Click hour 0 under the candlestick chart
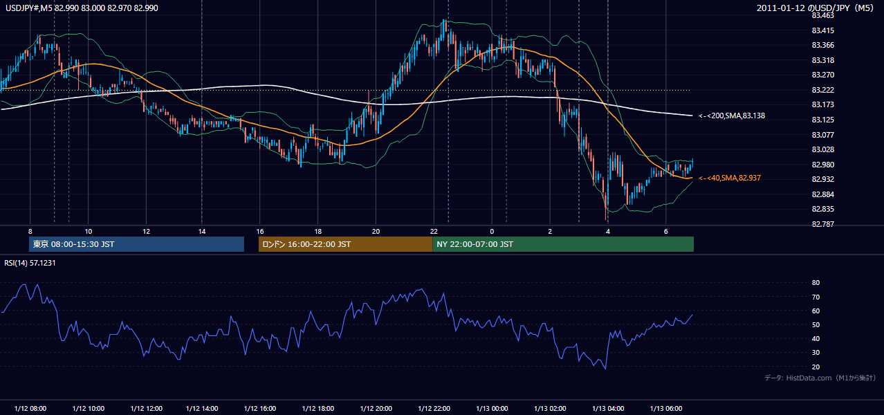The image size is (884, 415). [492, 231]
